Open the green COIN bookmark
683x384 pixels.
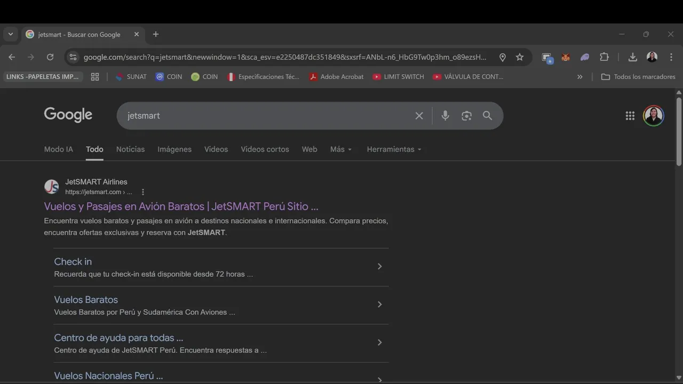pyautogui.click(x=204, y=77)
